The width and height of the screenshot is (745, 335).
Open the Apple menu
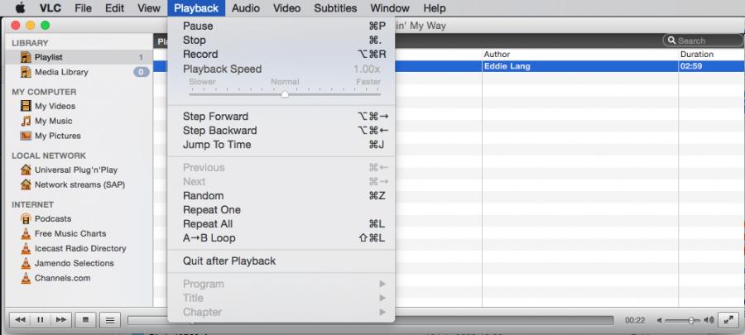(21, 8)
